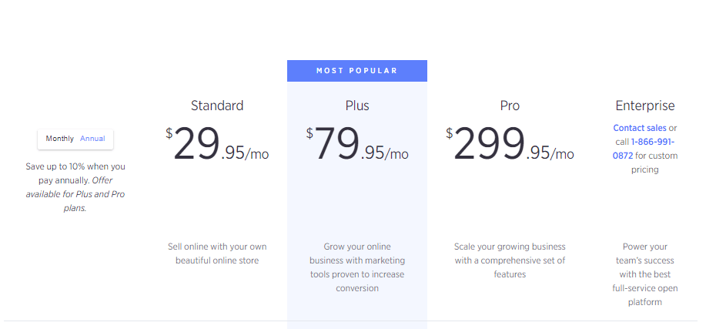The height and width of the screenshot is (329, 716).
Task: Select the Standard plan heading
Action: (x=217, y=106)
